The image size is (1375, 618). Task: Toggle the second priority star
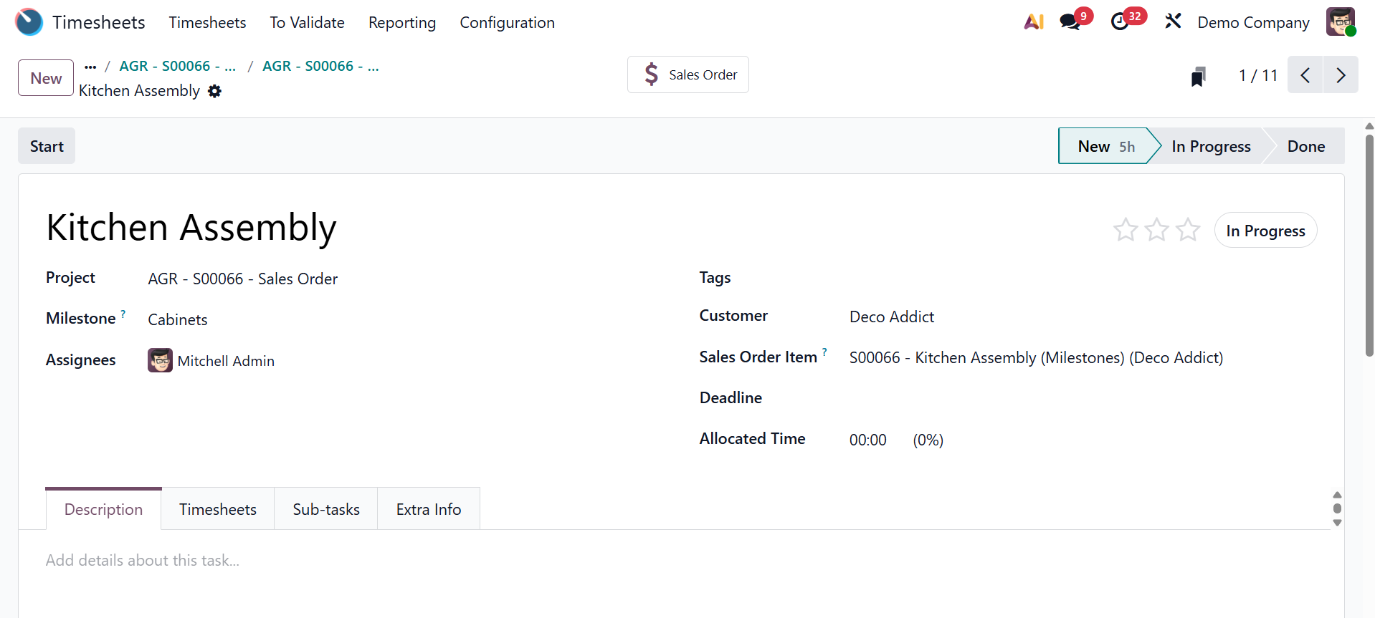[x=1156, y=230]
